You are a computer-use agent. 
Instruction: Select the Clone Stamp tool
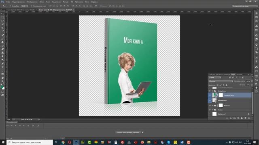coord(2,42)
